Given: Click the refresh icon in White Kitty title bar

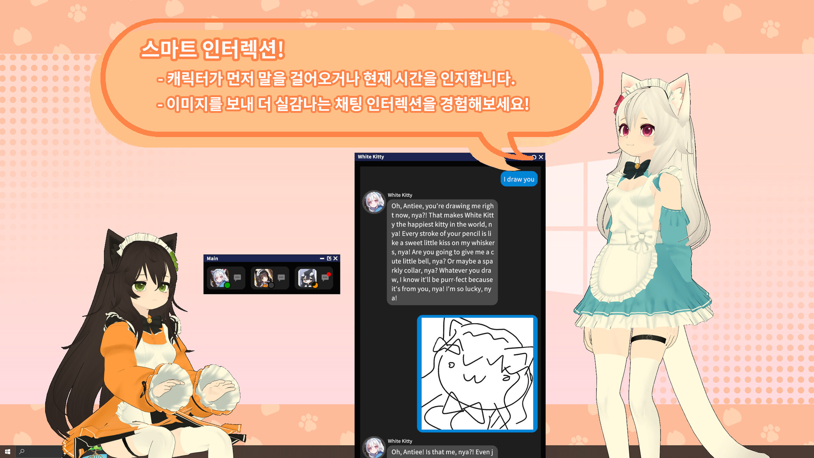Looking at the screenshot, I should point(534,157).
